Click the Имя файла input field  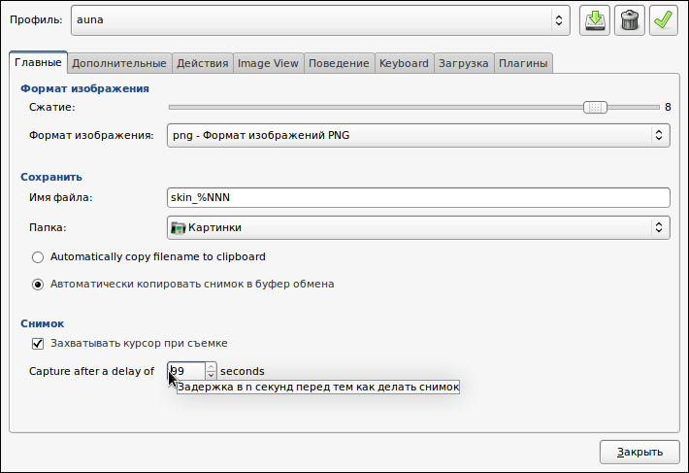pyautogui.click(x=418, y=197)
